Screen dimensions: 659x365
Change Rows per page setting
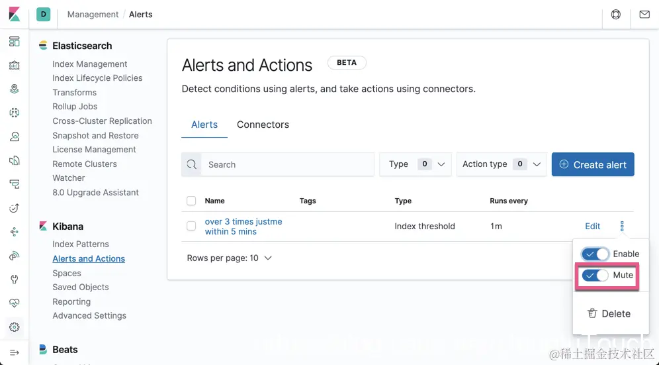point(229,258)
